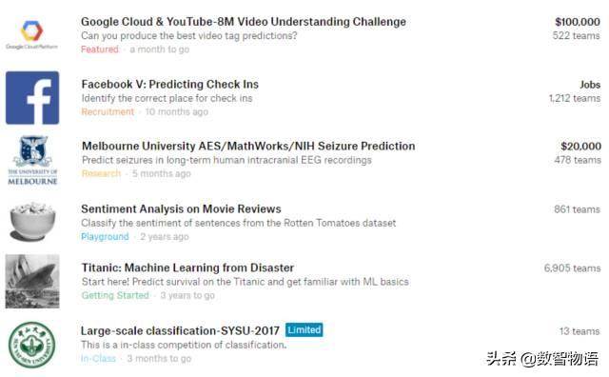Open Sentiment Analysis on Movie Reviews
609x377 pixels.
[x=181, y=209]
